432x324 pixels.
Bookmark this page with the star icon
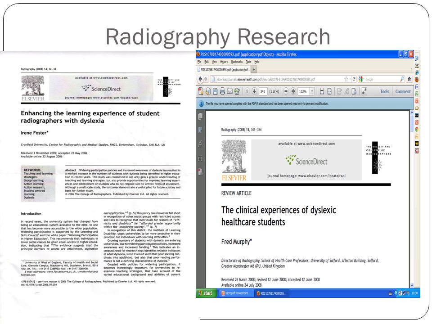[346, 79]
